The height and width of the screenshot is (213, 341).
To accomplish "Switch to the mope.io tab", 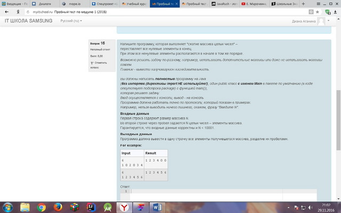I will tap(75, 4).
